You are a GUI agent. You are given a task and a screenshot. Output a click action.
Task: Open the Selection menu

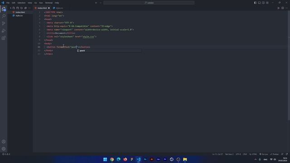tap(21, 3)
